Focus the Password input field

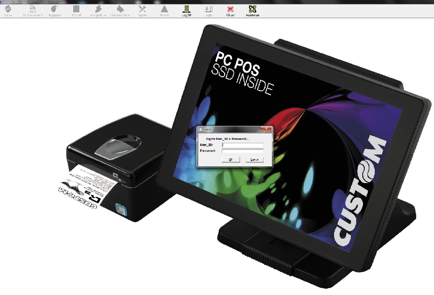point(243,151)
